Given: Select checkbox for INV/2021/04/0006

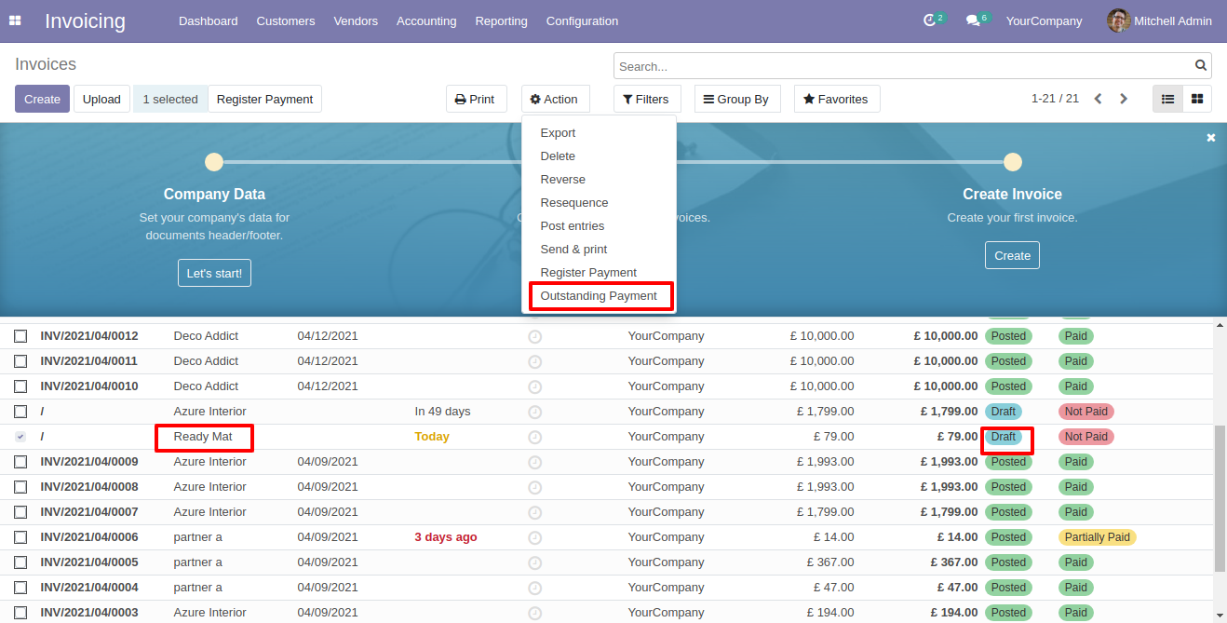Looking at the screenshot, I should (x=20, y=537).
